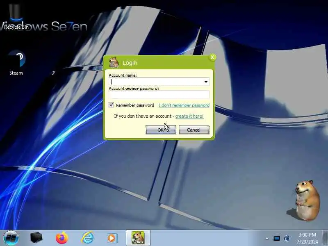Image resolution: width=328 pixels, height=246 pixels.
Task: Show hidden system tray icons
Action: [267, 238]
